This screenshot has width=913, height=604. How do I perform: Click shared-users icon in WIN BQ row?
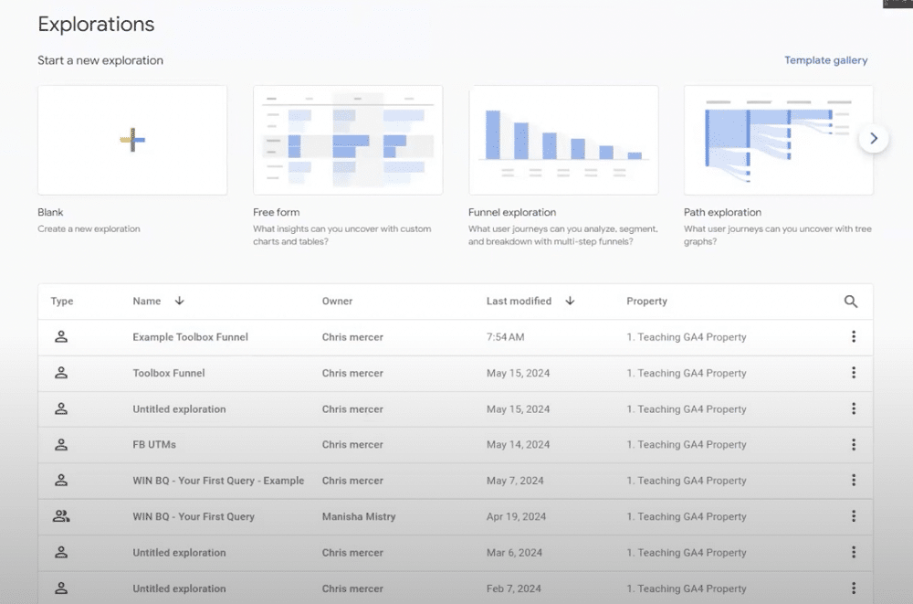[x=61, y=516]
